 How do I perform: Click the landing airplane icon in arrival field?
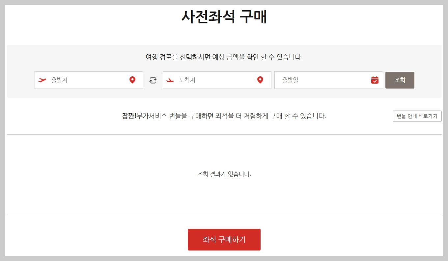coord(170,80)
